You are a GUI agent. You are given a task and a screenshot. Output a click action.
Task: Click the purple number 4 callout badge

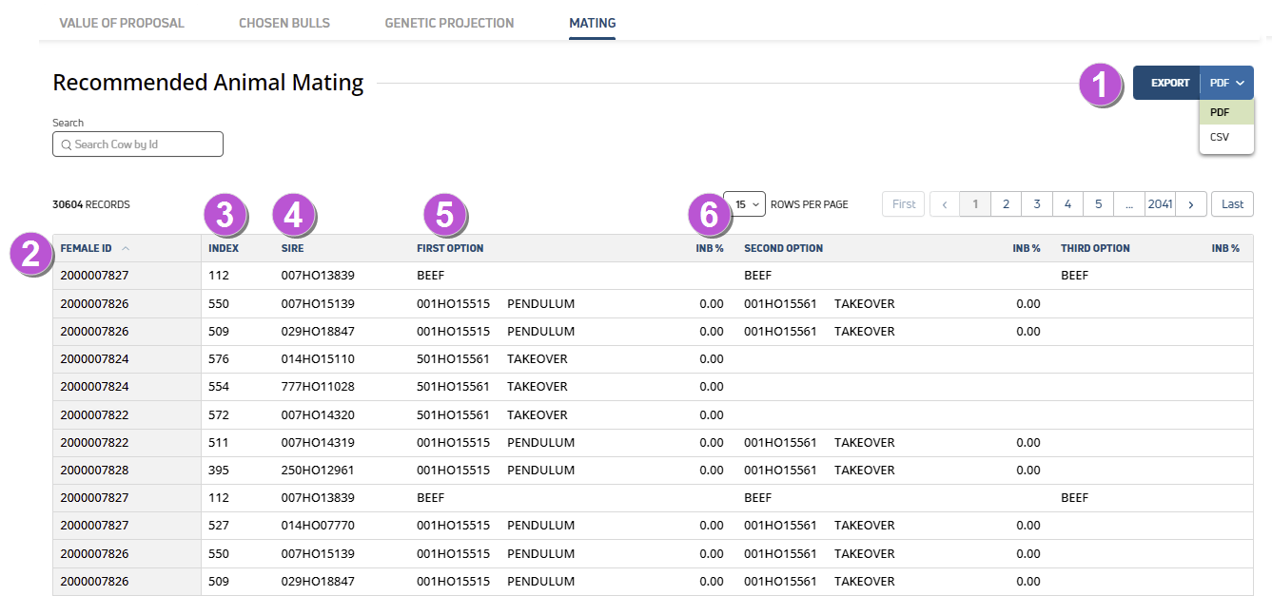click(294, 216)
